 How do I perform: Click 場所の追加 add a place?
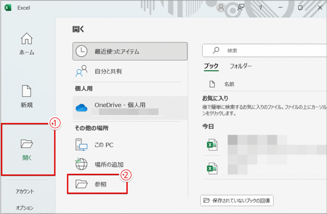[x=130, y=164]
